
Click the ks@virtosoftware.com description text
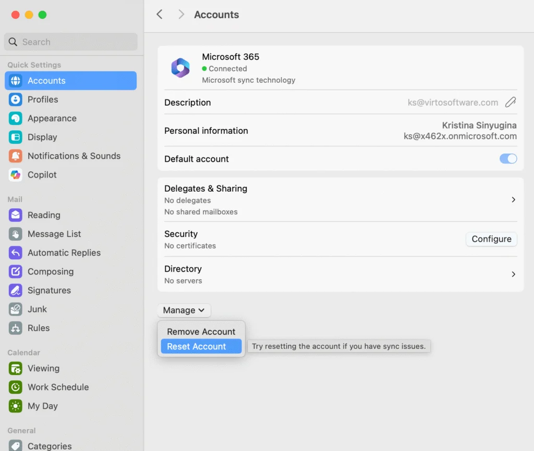pos(453,103)
